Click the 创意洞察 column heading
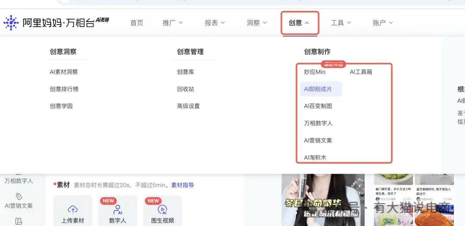465x226 pixels. [x=63, y=52]
